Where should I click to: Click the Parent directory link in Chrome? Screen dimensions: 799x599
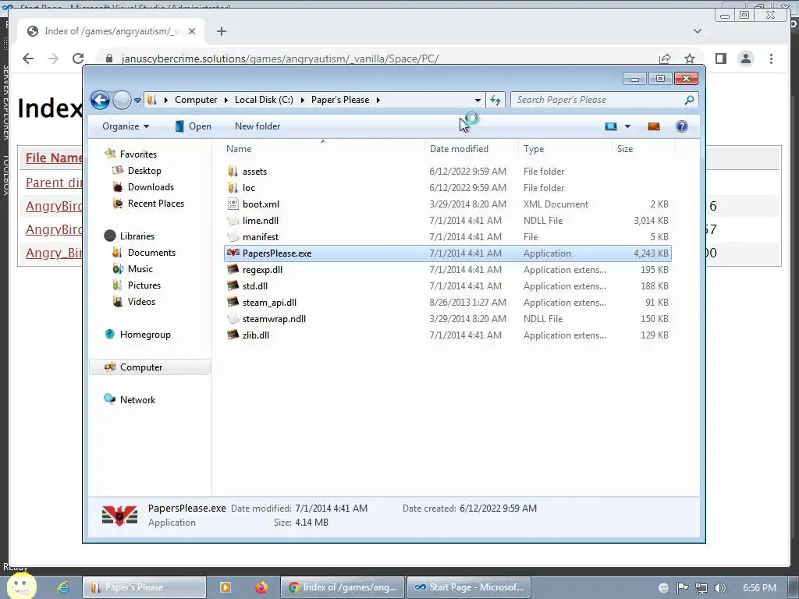[54, 183]
